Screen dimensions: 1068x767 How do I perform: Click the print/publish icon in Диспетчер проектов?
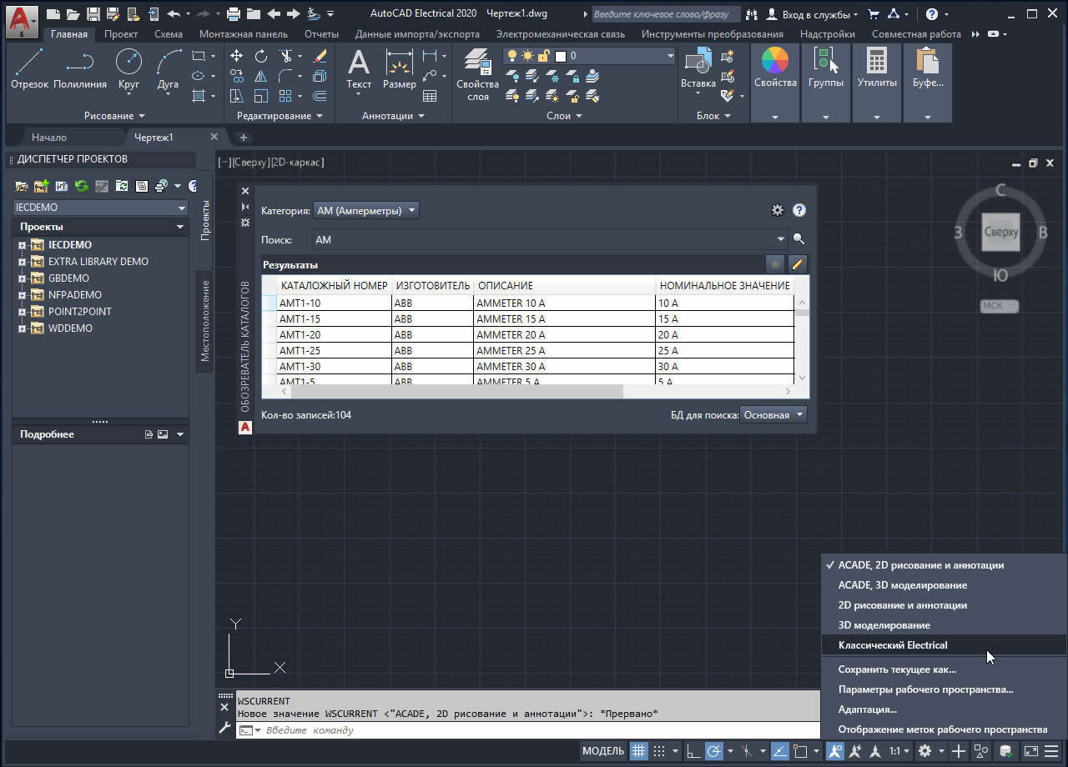tap(161, 187)
